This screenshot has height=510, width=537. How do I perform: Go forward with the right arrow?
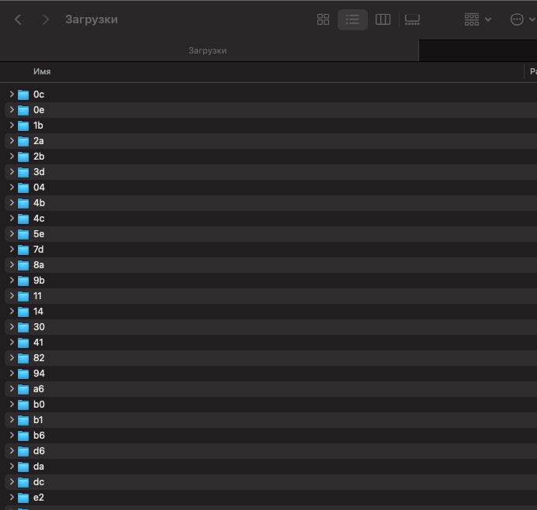[45, 19]
